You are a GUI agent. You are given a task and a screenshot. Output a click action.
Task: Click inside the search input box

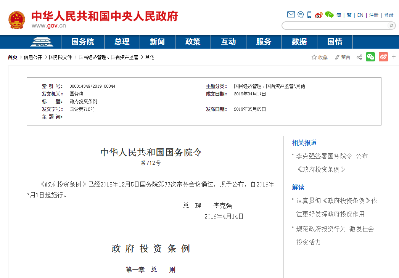336,26
